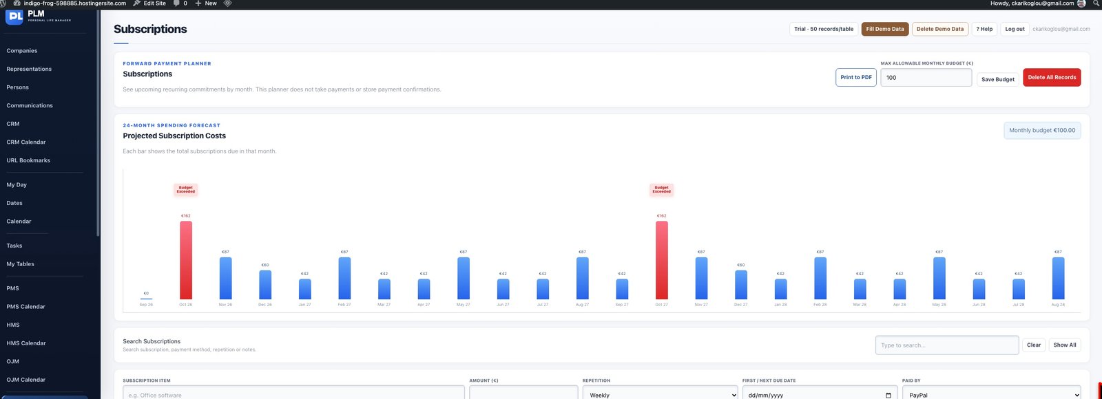The image size is (1102, 399).
Task: Open Dates in the sidebar
Action: (14, 203)
